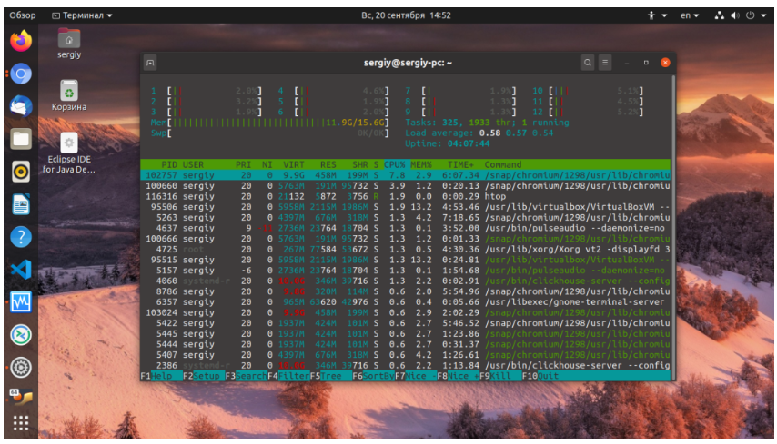Click the Swp usage meter bar
The image size is (777, 444).
(269, 133)
